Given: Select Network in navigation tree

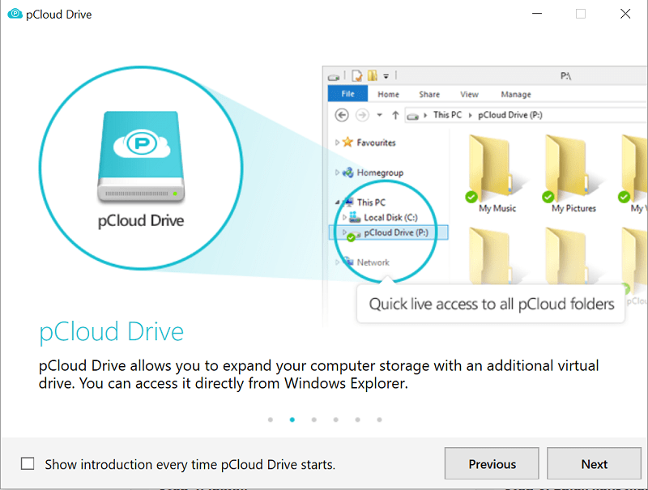Looking at the screenshot, I should click(373, 262).
